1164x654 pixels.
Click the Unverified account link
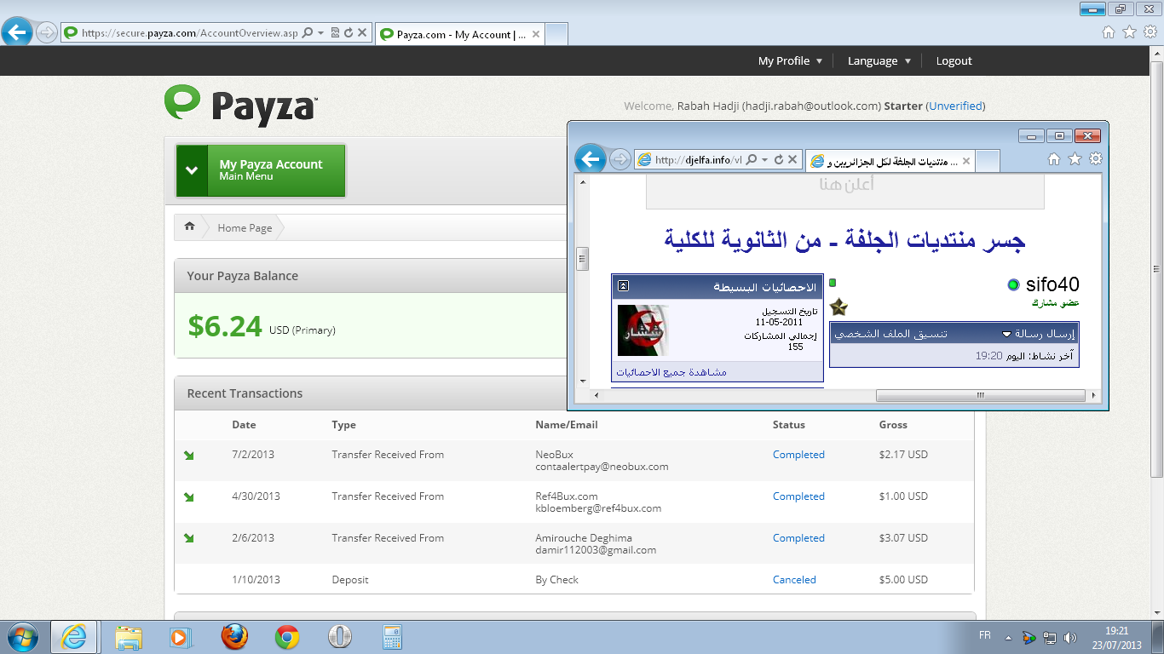pyautogui.click(x=955, y=106)
